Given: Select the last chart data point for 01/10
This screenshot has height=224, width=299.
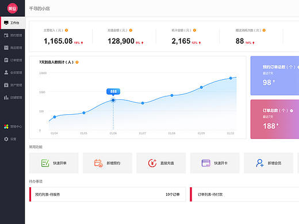Looking at the screenshot, I should coord(231,78).
